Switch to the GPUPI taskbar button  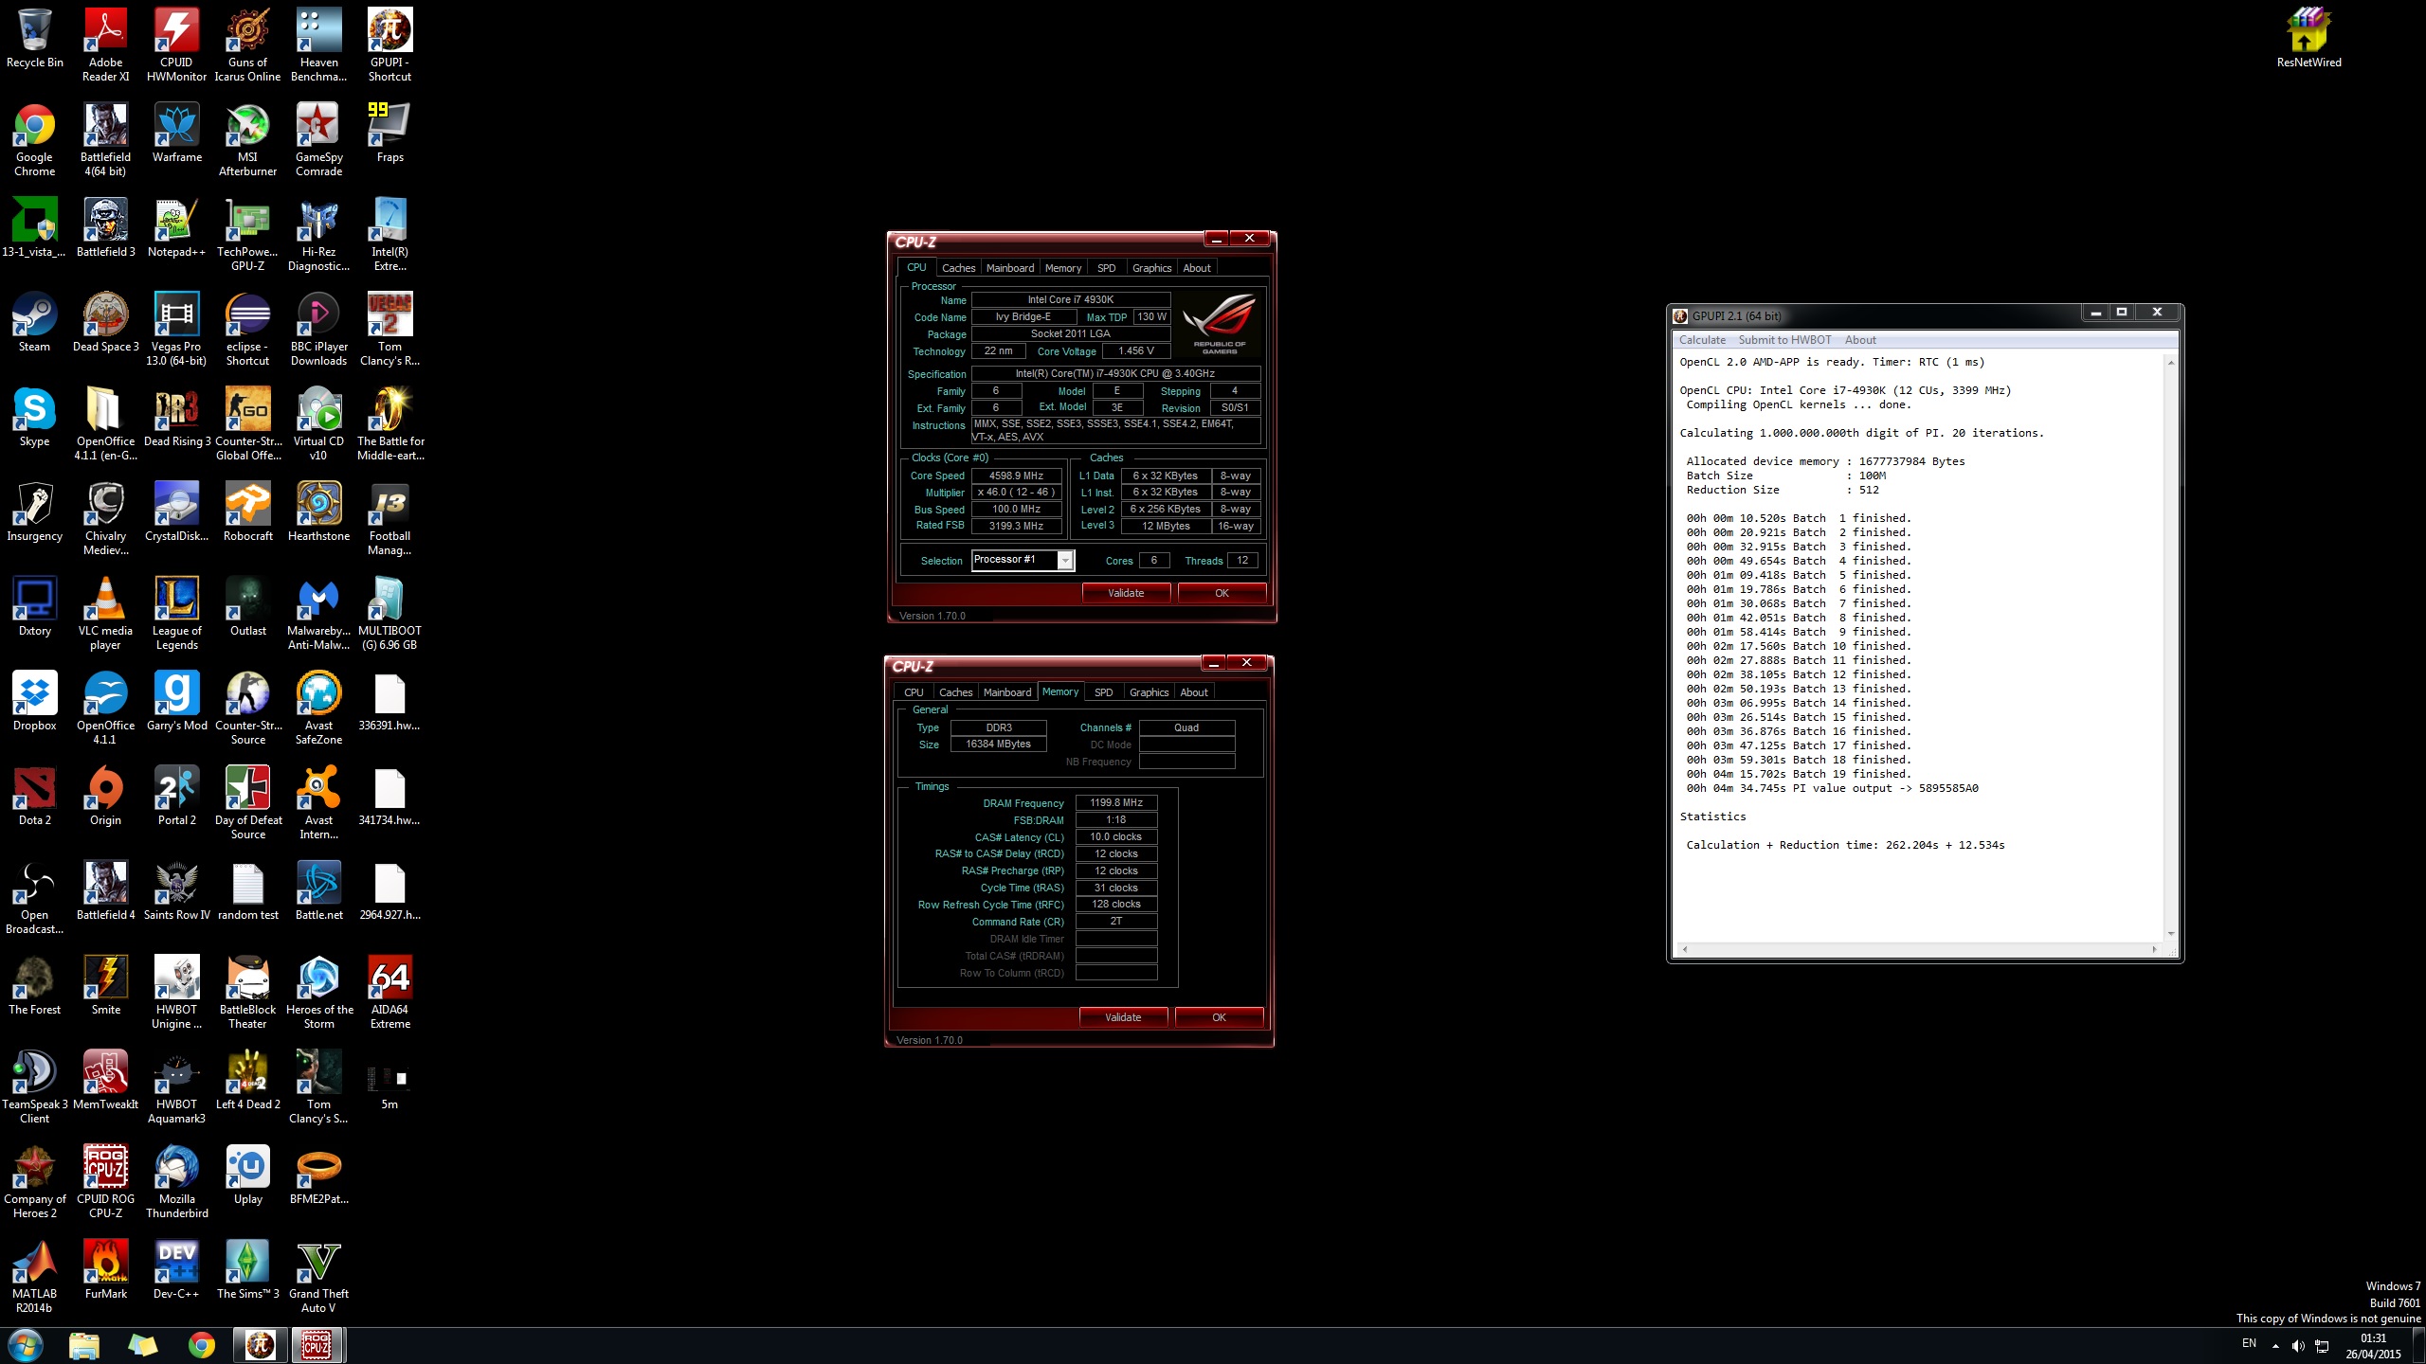[261, 1345]
